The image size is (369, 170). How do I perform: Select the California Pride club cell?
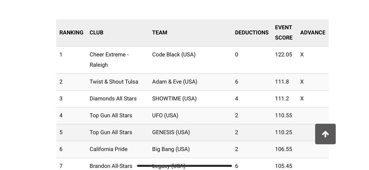108,149
